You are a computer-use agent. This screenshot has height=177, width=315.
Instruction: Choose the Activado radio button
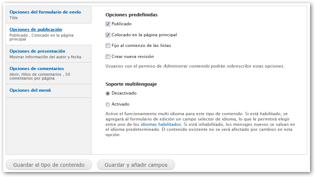[x=108, y=104]
